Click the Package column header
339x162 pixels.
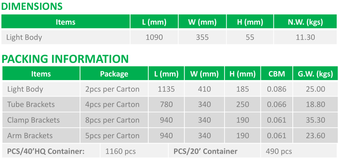pos(114,74)
